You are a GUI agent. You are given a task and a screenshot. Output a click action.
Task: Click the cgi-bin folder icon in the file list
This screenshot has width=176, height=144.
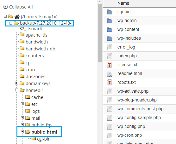pyautogui.click(x=110, y=12)
